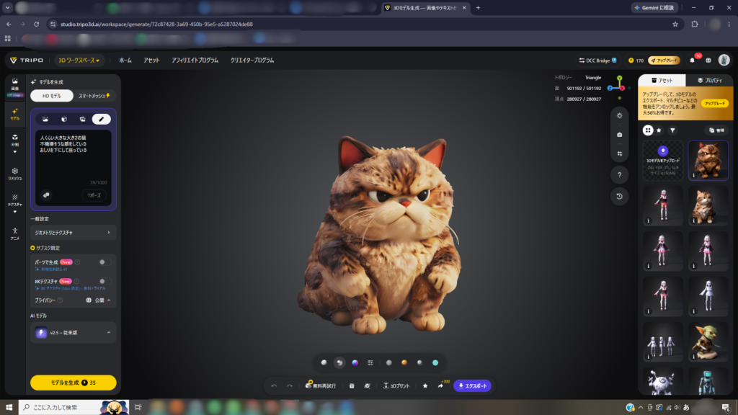The width and height of the screenshot is (738, 415).
Task: Click the 3Dプリント print icon
Action: pyautogui.click(x=396, y=386)
